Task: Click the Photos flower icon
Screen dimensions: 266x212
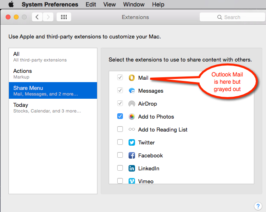Action: pyautogui.click(x=132, y=117)
